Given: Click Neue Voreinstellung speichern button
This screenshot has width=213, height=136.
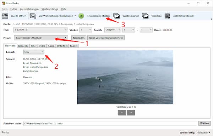Looking at the screenshot, I should [x=106, y=38].
